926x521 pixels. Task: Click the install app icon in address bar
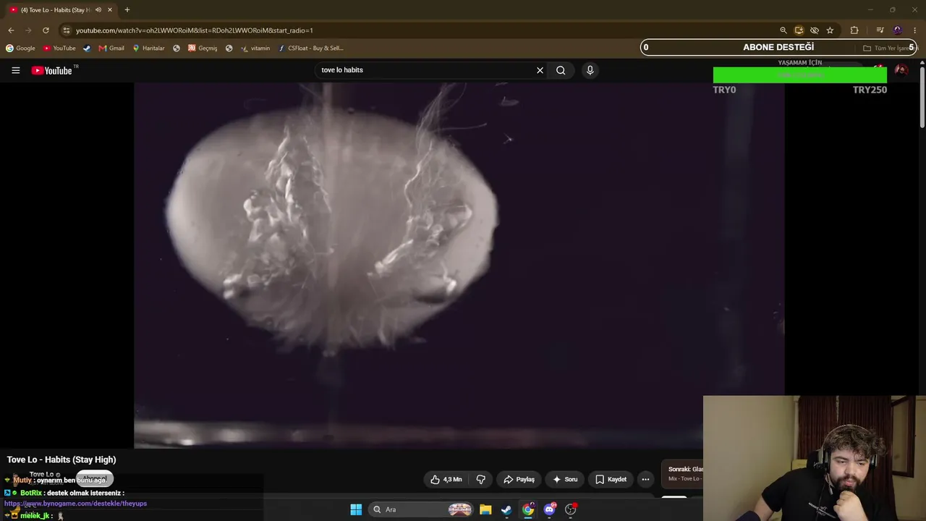pos(799,30)
